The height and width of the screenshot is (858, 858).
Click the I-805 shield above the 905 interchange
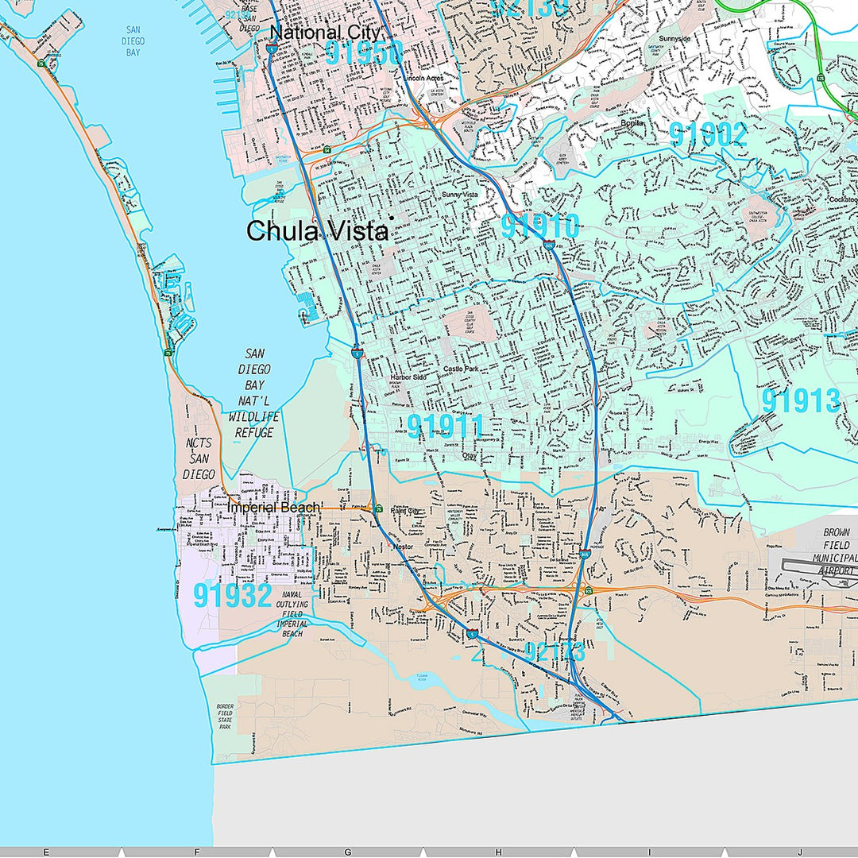[585, 555]
